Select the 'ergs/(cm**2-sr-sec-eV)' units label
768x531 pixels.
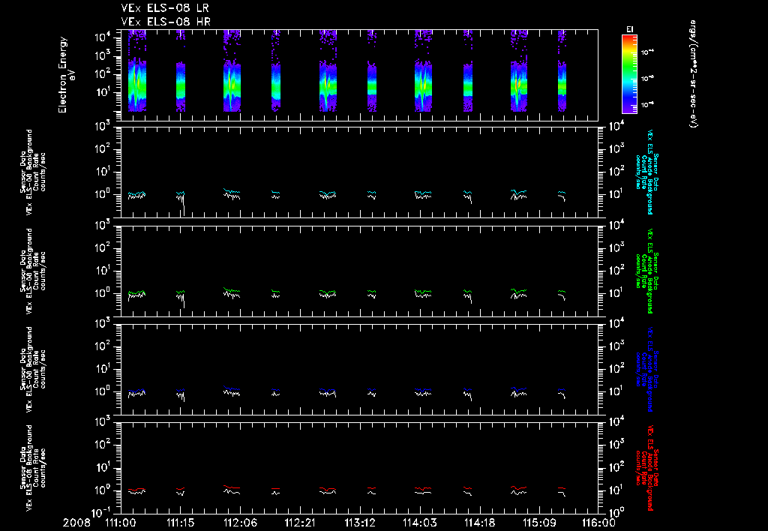693,74
